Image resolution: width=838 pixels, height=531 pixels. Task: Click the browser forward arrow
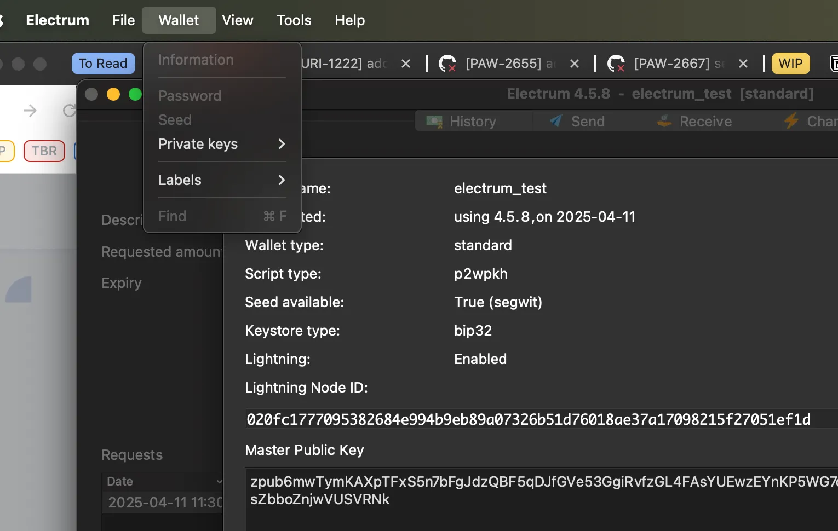[x=30, y=111]
